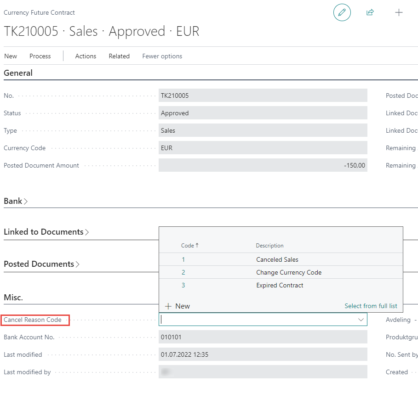Click Select from full list link
Screen dimensions: 418x399
click(x=371, y=306)
